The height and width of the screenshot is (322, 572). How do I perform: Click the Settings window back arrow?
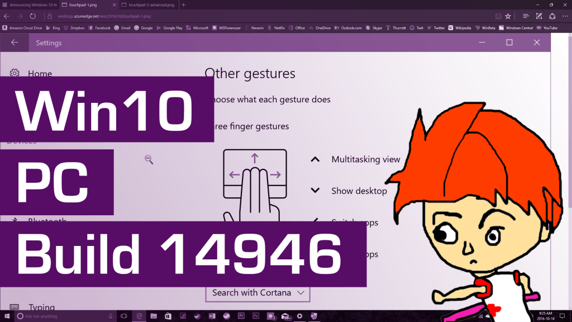point(15,42)
